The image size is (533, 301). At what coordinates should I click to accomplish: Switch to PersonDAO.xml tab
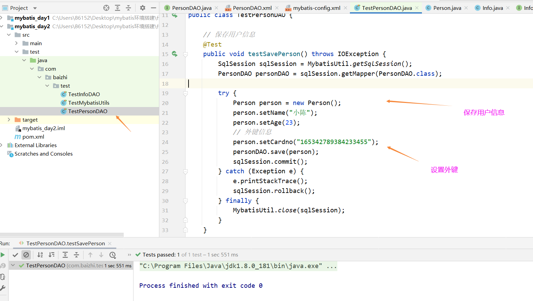click(252, 8)
